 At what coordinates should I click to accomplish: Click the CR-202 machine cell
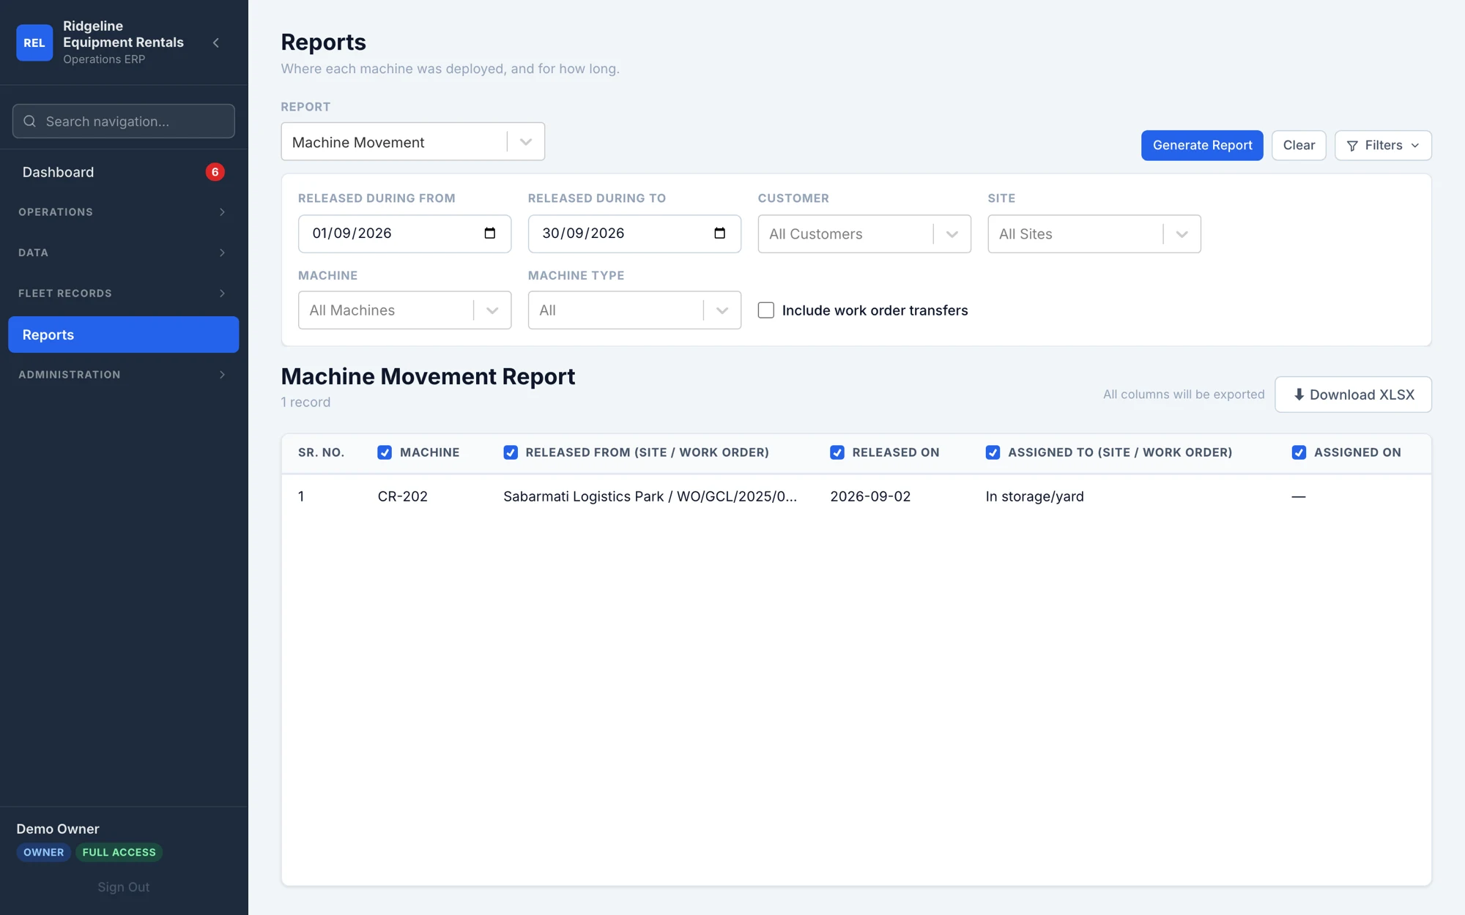click(403, 496)
